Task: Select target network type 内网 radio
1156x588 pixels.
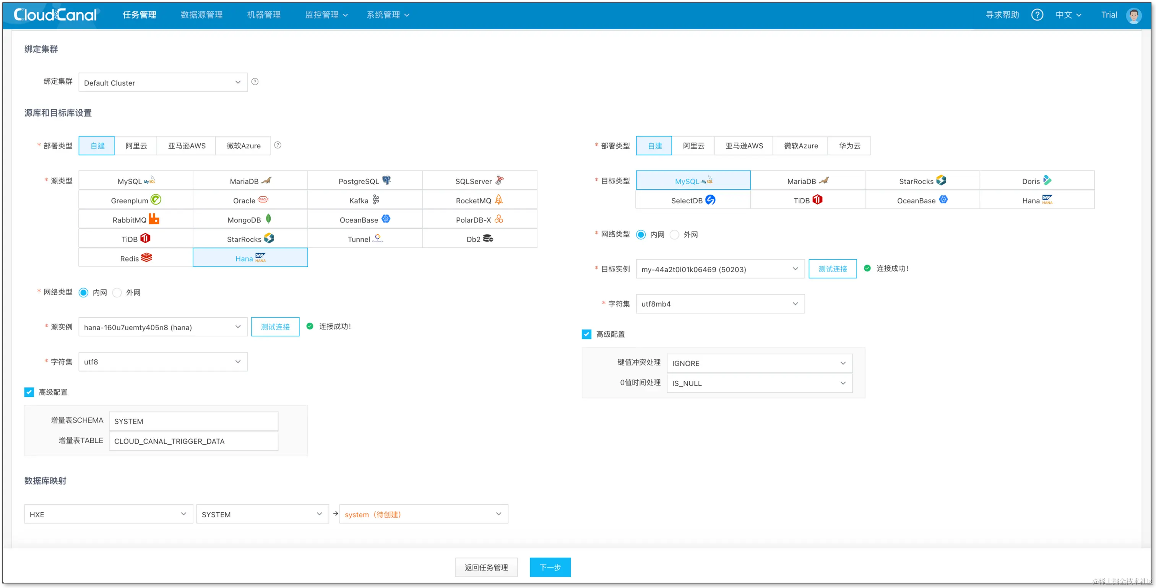Action: point(641,235)
